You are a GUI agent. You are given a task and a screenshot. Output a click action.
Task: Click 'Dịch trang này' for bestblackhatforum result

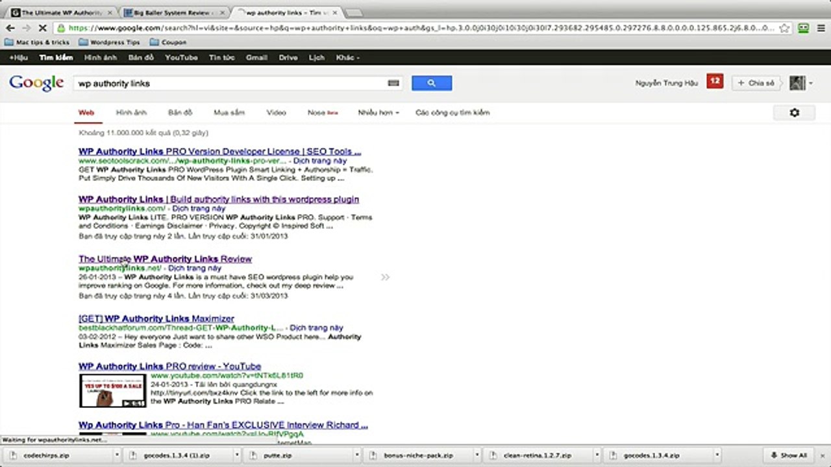click(x=316, y=328)
